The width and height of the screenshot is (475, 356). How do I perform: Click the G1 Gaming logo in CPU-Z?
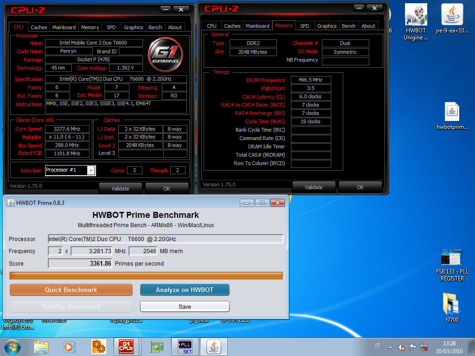[166, 55]
